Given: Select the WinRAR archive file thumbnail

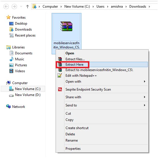Looking at the screenshot, I should pyautogui.click(x=66, y=26).
